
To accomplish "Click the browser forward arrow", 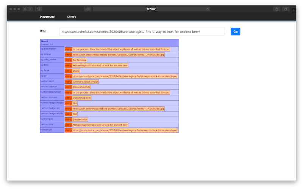I will coord(30,9).
